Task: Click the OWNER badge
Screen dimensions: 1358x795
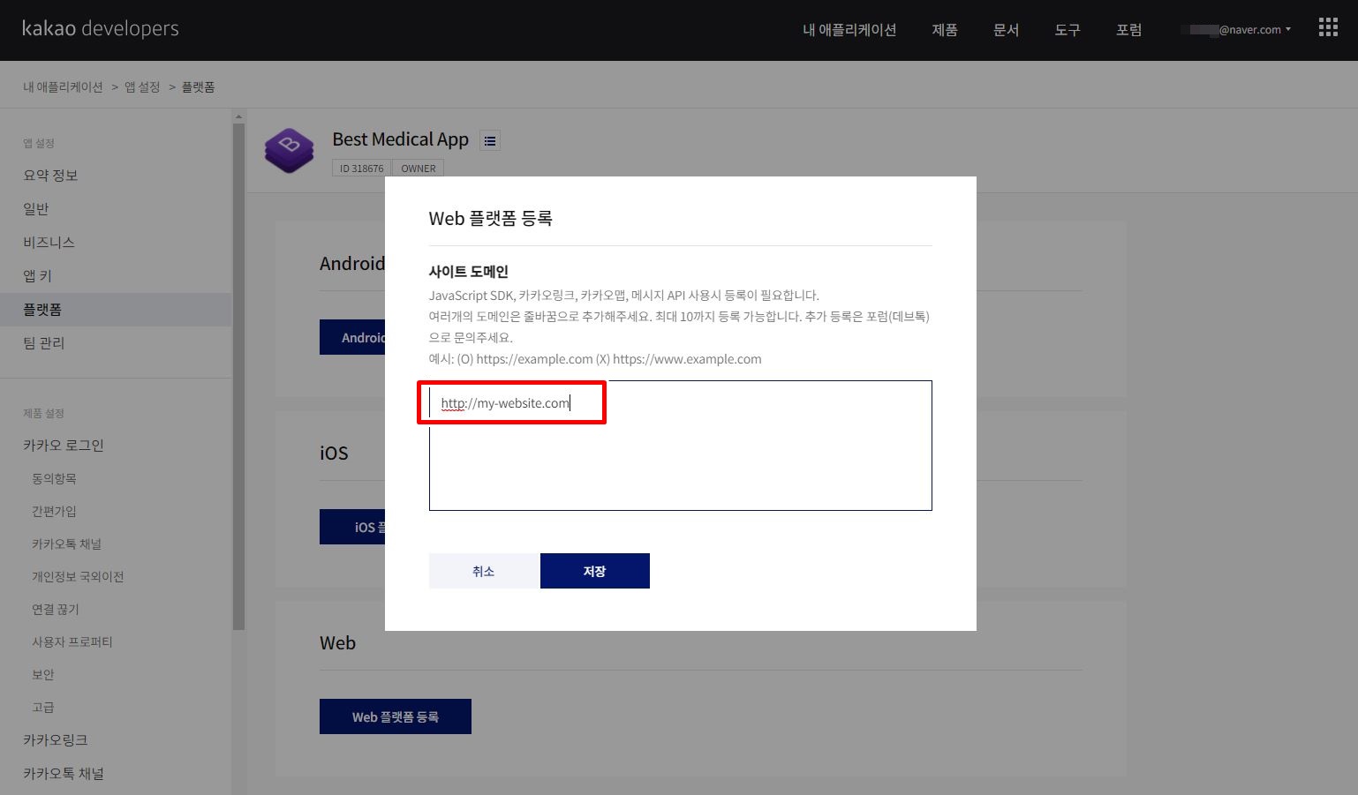Action: tap(419, 168)
